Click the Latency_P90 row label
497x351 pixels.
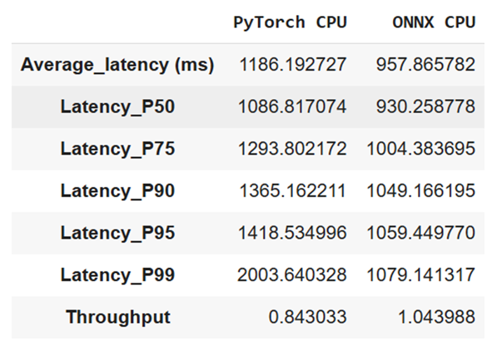(117, 191)
